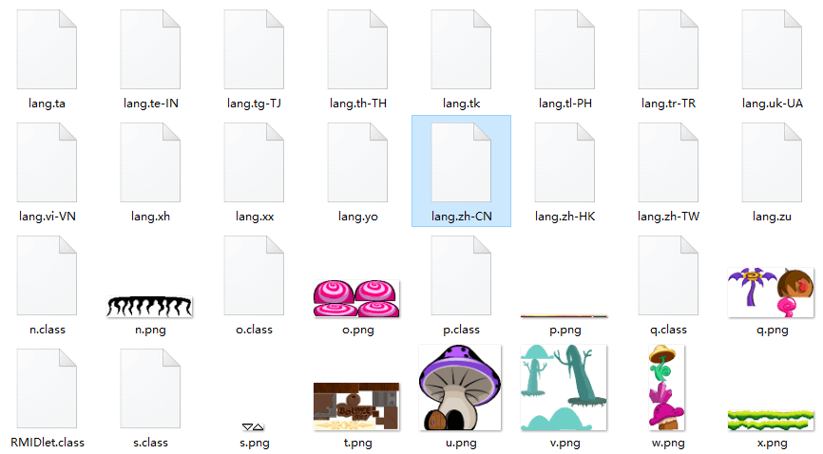Select the lang.vi-VN file icon

pos(47,162)
